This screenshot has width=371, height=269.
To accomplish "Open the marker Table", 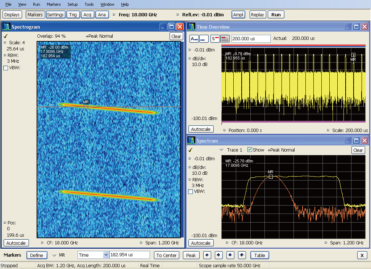I will [x=259, y=255].
